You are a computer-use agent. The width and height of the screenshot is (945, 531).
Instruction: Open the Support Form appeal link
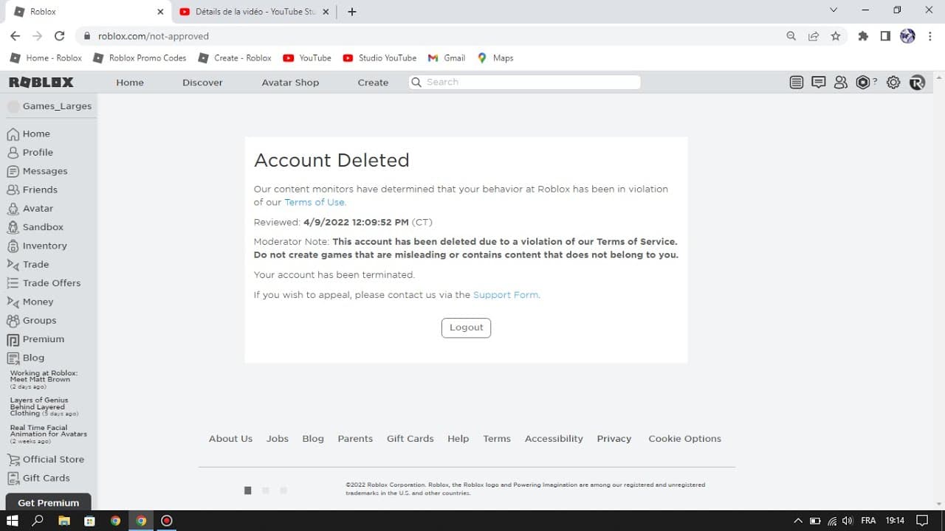pyautogui.click(x=506, y=295)
